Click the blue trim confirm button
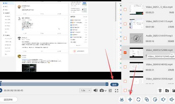Screen dimensions: 175x104 tap(114, 85)
